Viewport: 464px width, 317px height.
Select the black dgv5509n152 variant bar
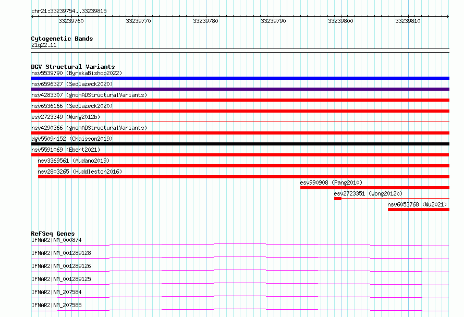pos(240,144)
